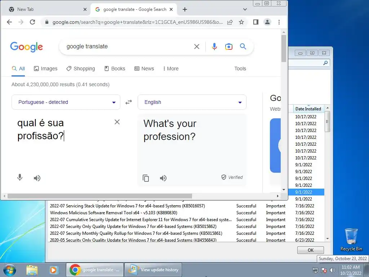The image size is (369, 277).
Task: Start voice search with the microphone icon
Action: tap(214, 47)
